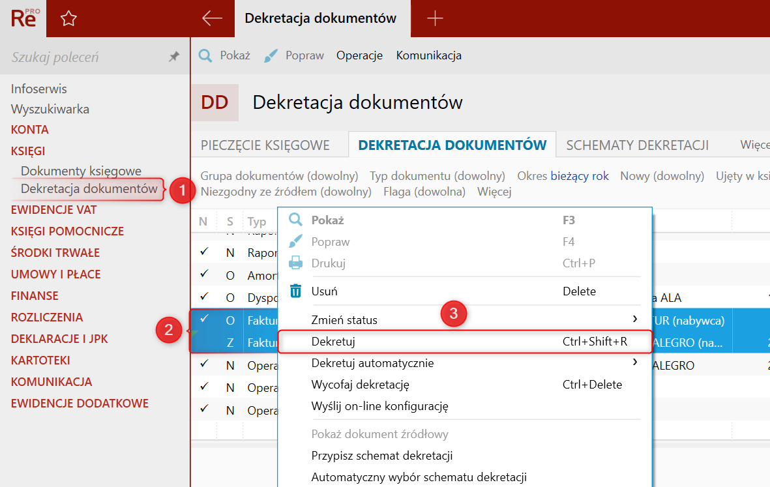
Task: Toggle checkmark in the Amor row
Action: 204,274
